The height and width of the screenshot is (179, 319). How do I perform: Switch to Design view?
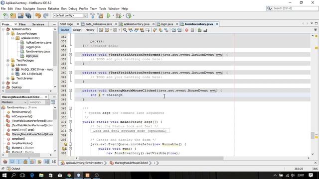click(x=77, y=30)
